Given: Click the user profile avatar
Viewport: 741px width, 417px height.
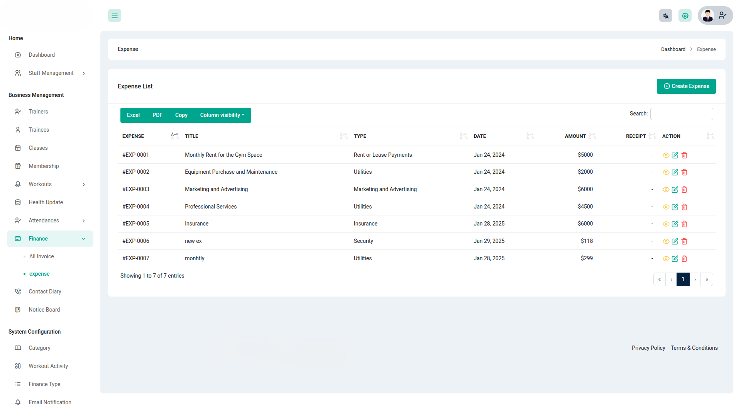Looking at the screenshot, I should pyautogui.click(x=708, y=16).
